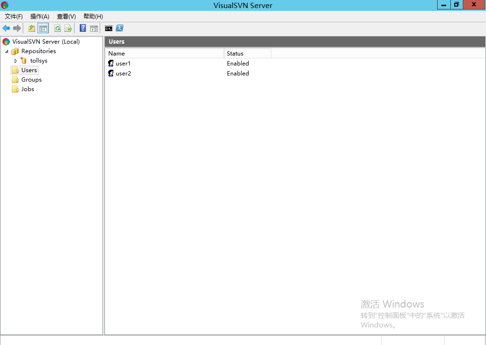Minimize the VisualSVN Server window
486x345 pixels.
(444, 5)
